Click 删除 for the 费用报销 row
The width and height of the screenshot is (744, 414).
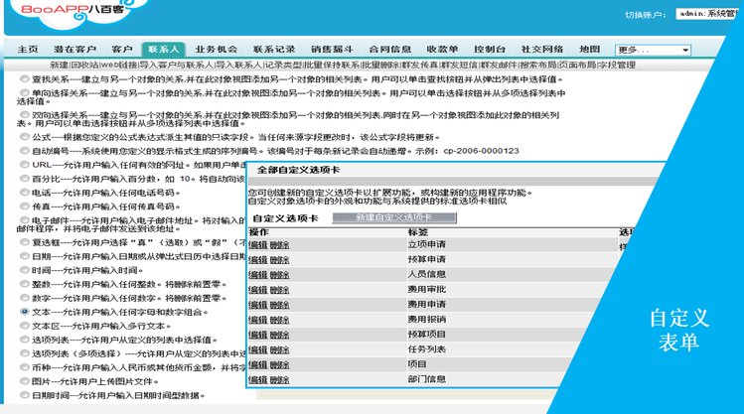coord(279,320)
